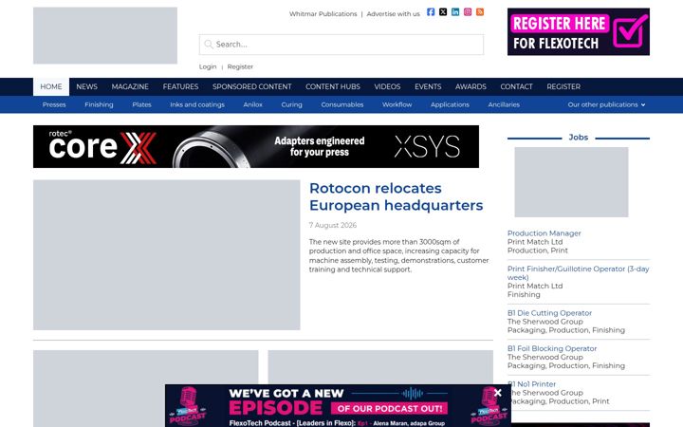Open Advertise with us link
Viewport: 683px width, 427px height.
[393, 14]
